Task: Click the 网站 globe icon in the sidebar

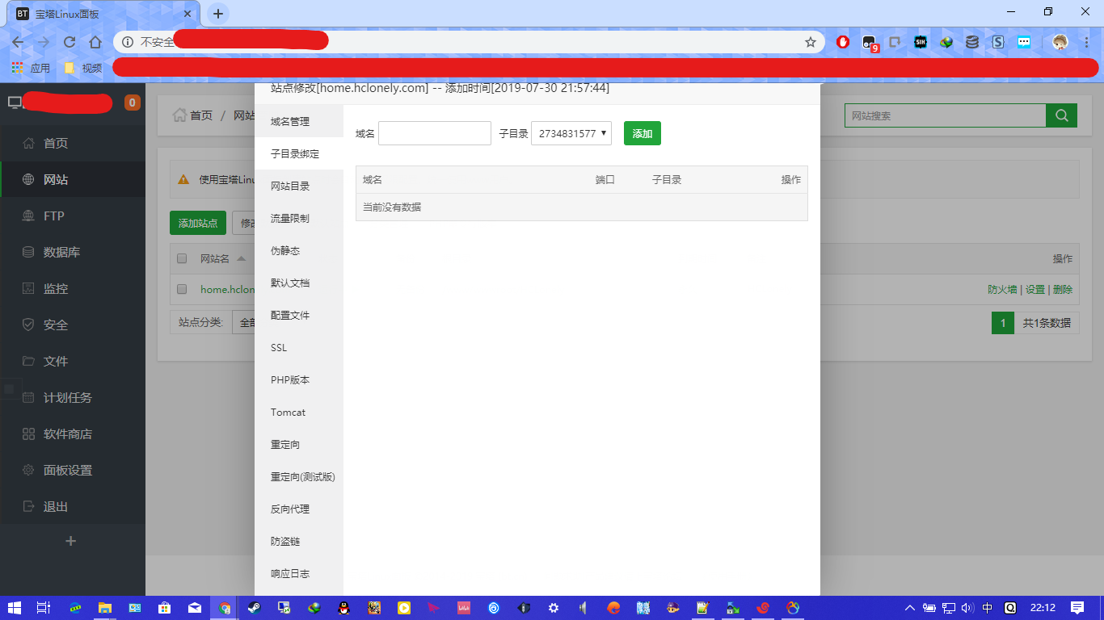Action: tap(28, 180)
